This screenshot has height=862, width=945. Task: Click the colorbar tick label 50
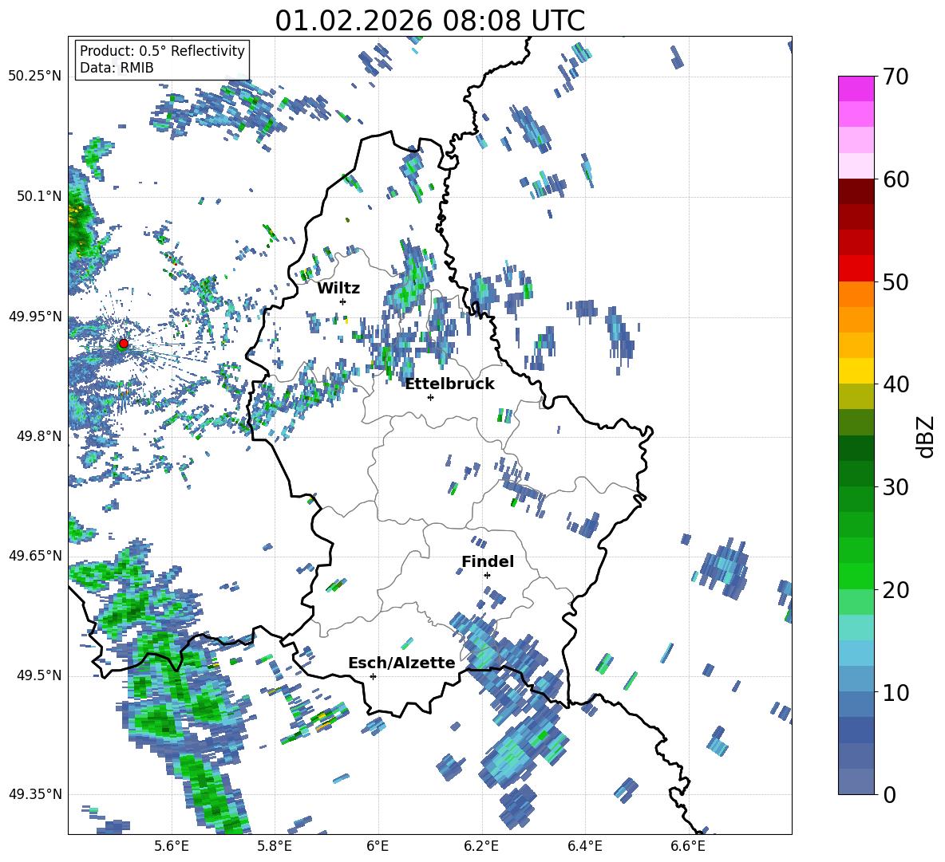[896, 282]
